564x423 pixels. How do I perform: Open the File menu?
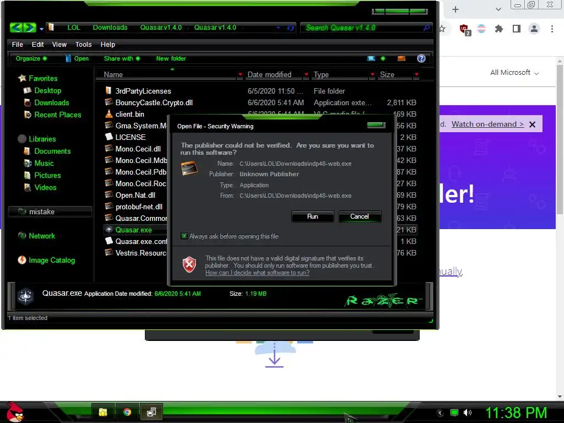[x=17, y=44]
